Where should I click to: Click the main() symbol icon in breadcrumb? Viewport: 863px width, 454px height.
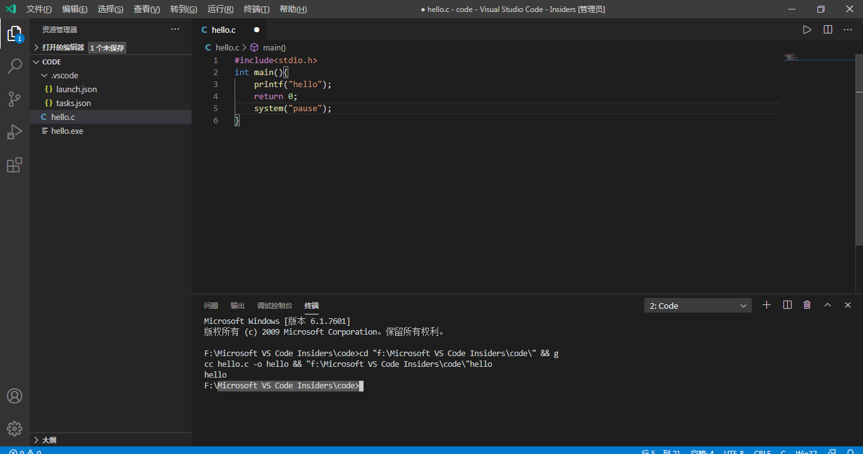click(255, 47)
